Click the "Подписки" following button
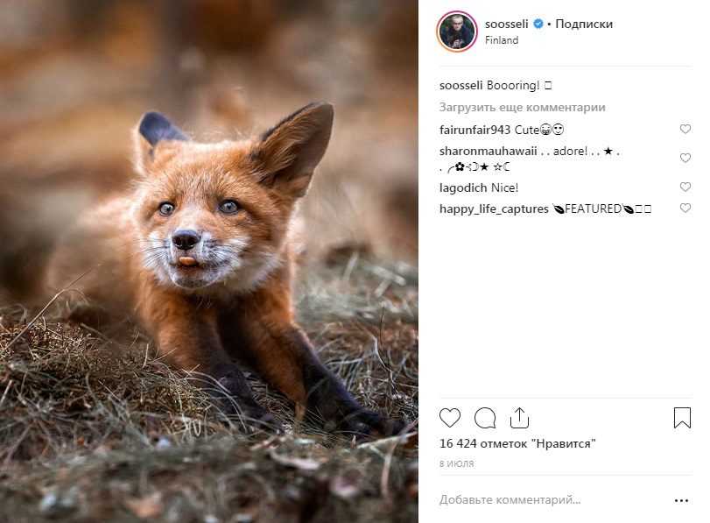This screenshot has width=710, height=523. pos(584,25)
